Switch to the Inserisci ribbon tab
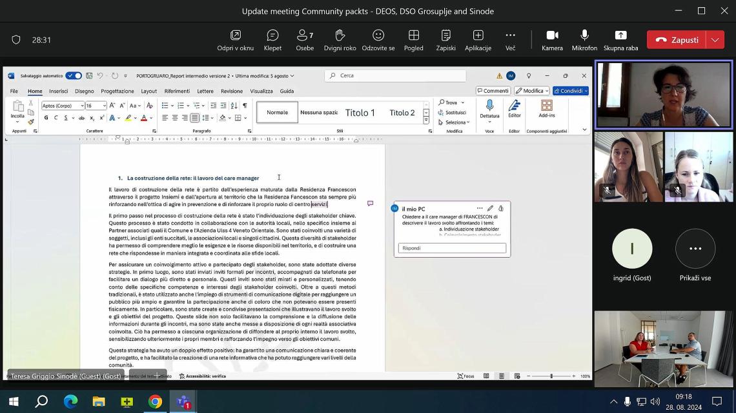 pos(59,91)
